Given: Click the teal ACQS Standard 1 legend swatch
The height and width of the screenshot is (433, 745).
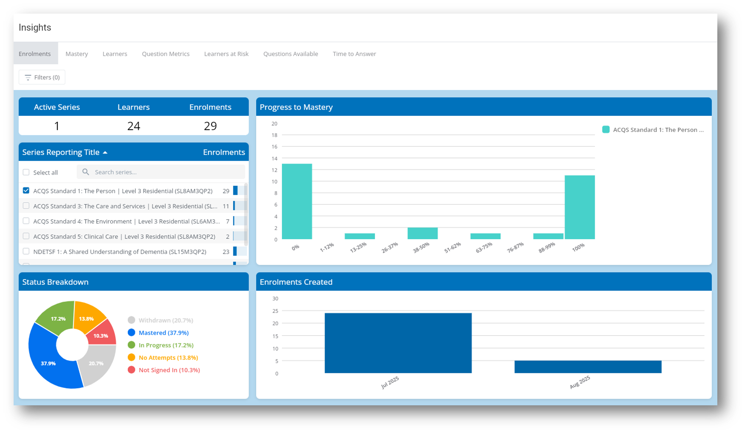Looking at the screenshot, I should [606, 130].
